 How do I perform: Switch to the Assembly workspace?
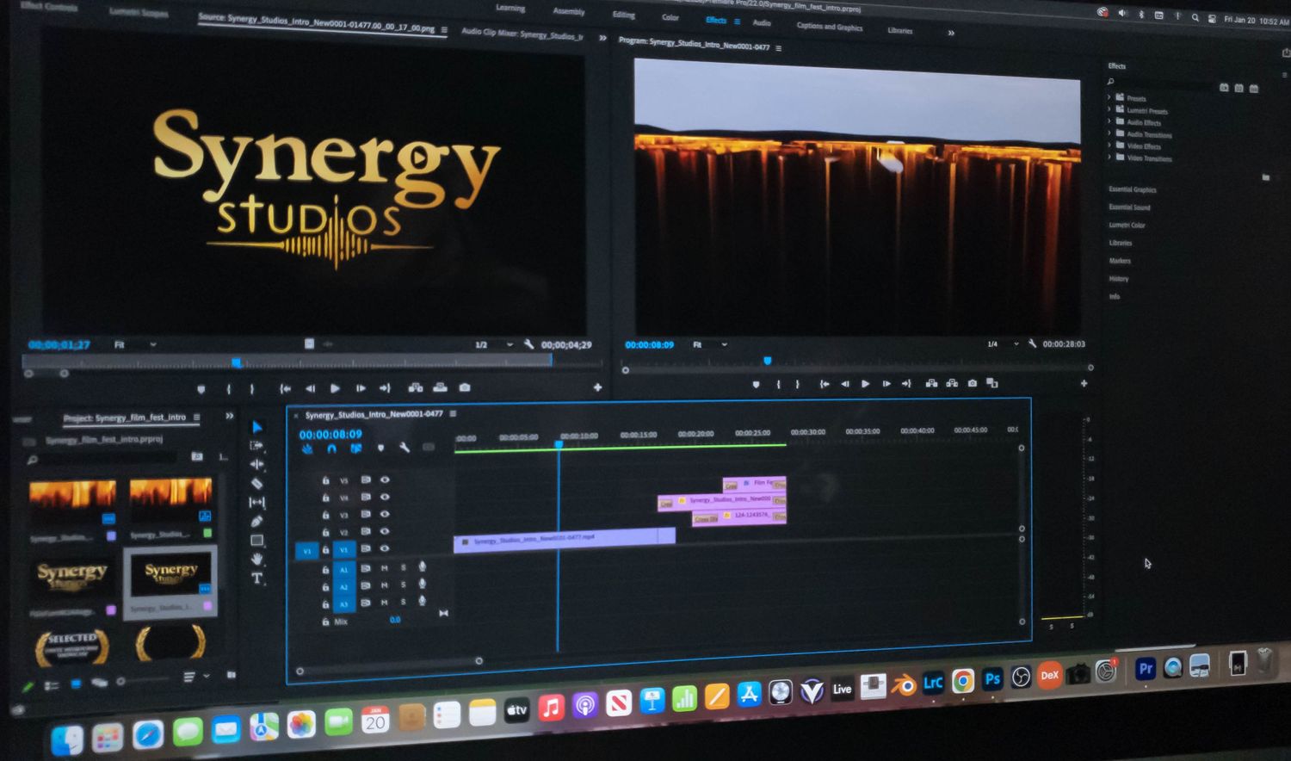click(x=569, y=11)
